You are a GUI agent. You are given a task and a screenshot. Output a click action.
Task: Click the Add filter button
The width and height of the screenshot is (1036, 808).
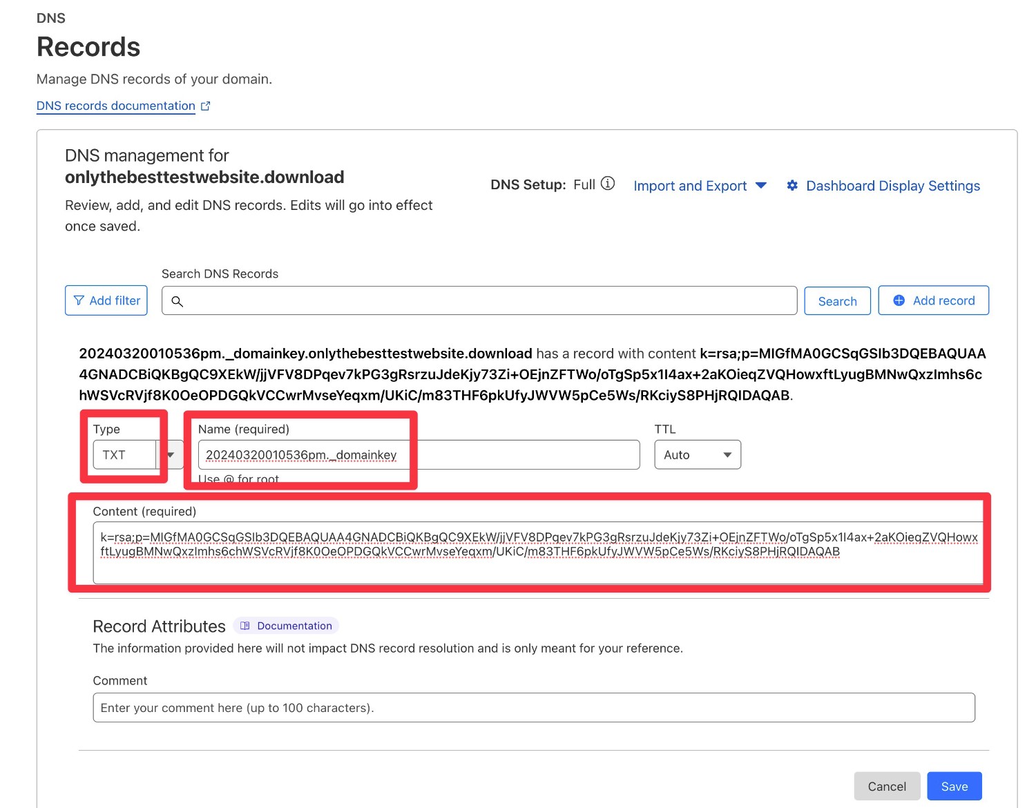pos(106,300)
